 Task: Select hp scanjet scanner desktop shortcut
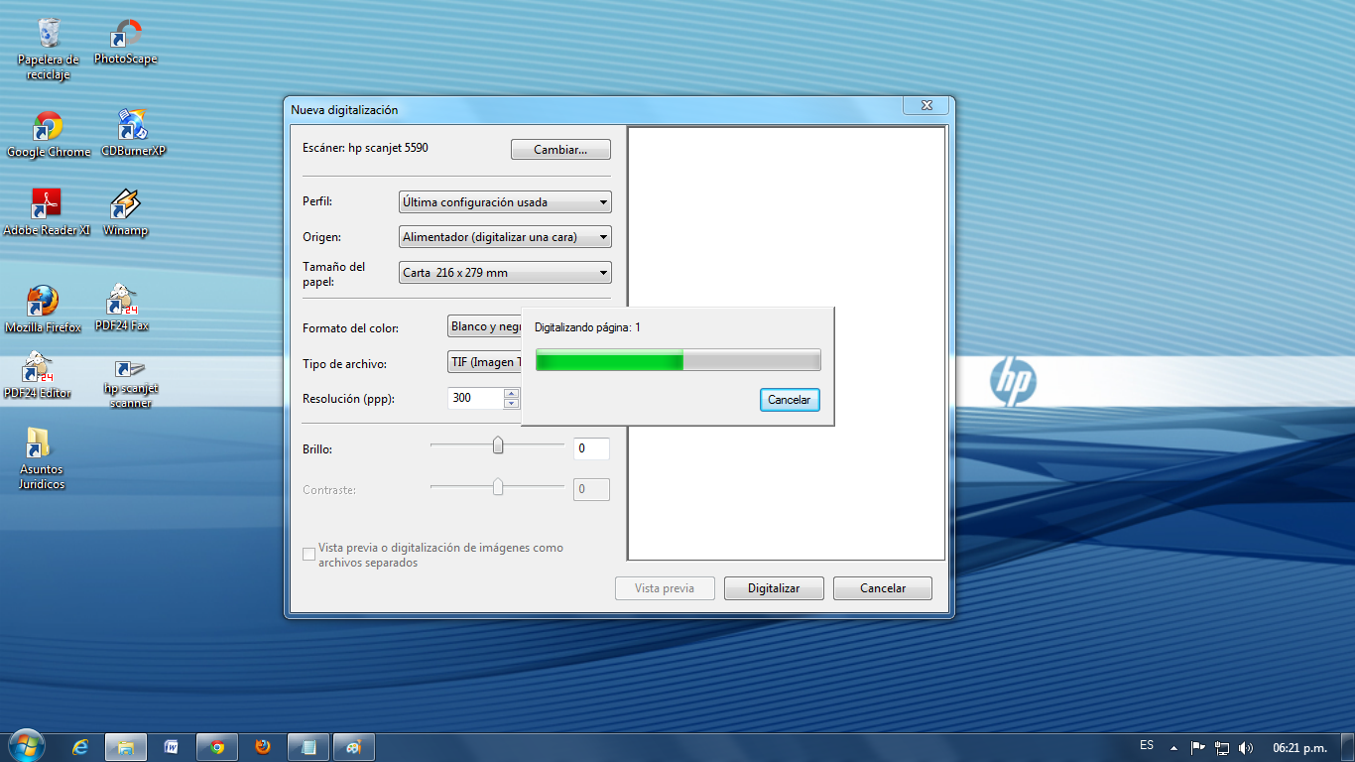point(131,383)
